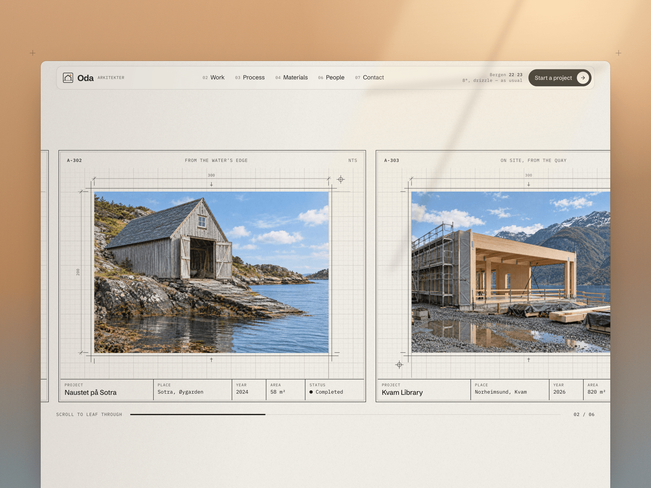Image resolution: width=651 pixels, height=488 pixels.
Task: Click the From the water's edge caption
Action: (x=216, y=161)
